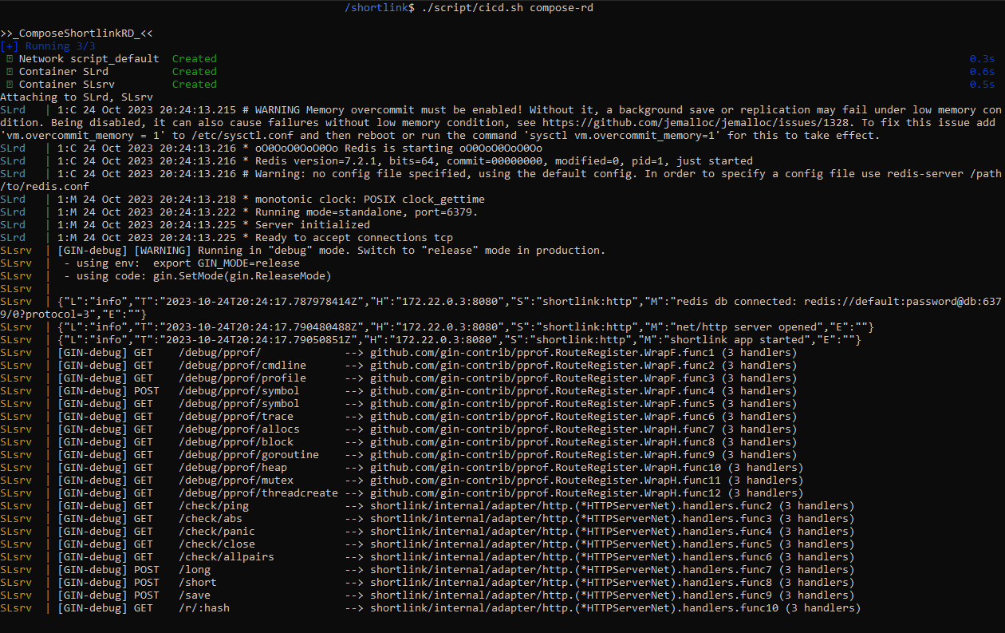The image size is (1005, 633).
Task: Click the /check/allpairs route
Action: click(x=227, y=557)
